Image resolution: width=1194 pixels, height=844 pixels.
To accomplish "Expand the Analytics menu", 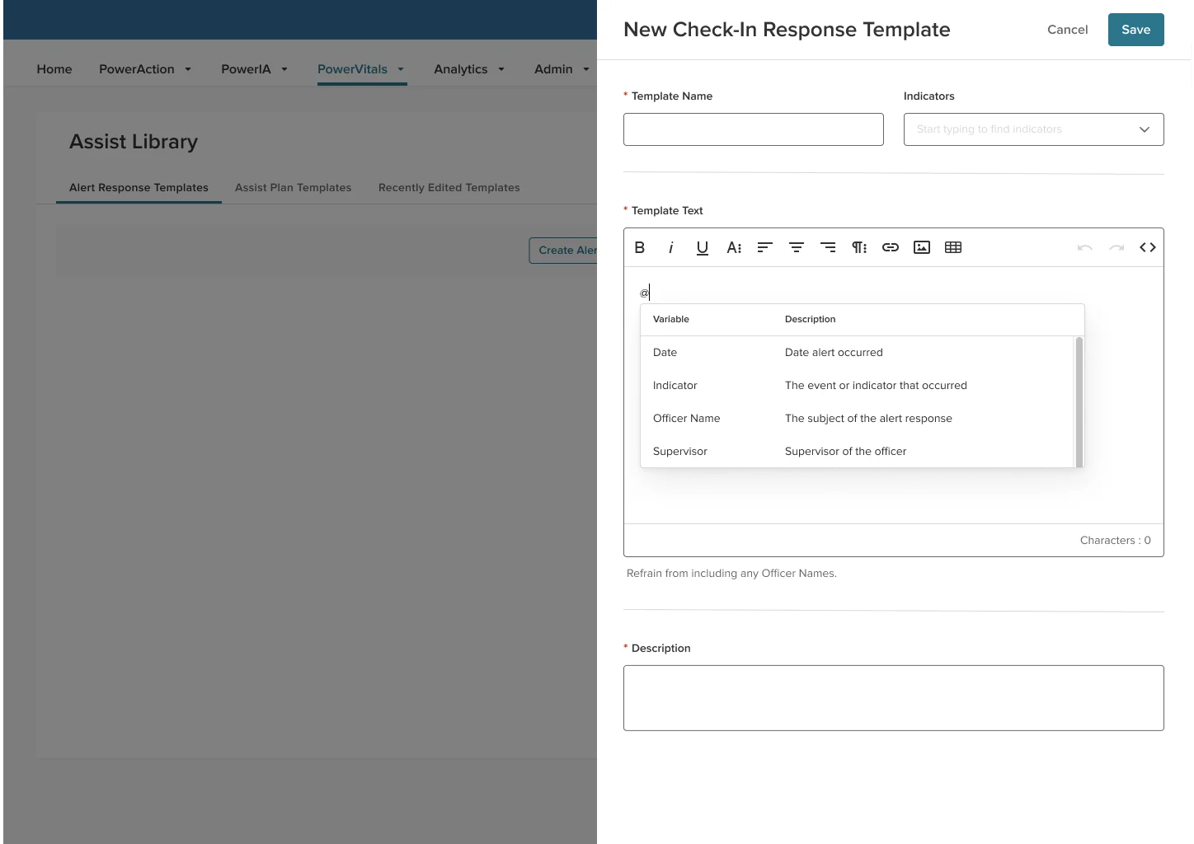I will point(469,69).
